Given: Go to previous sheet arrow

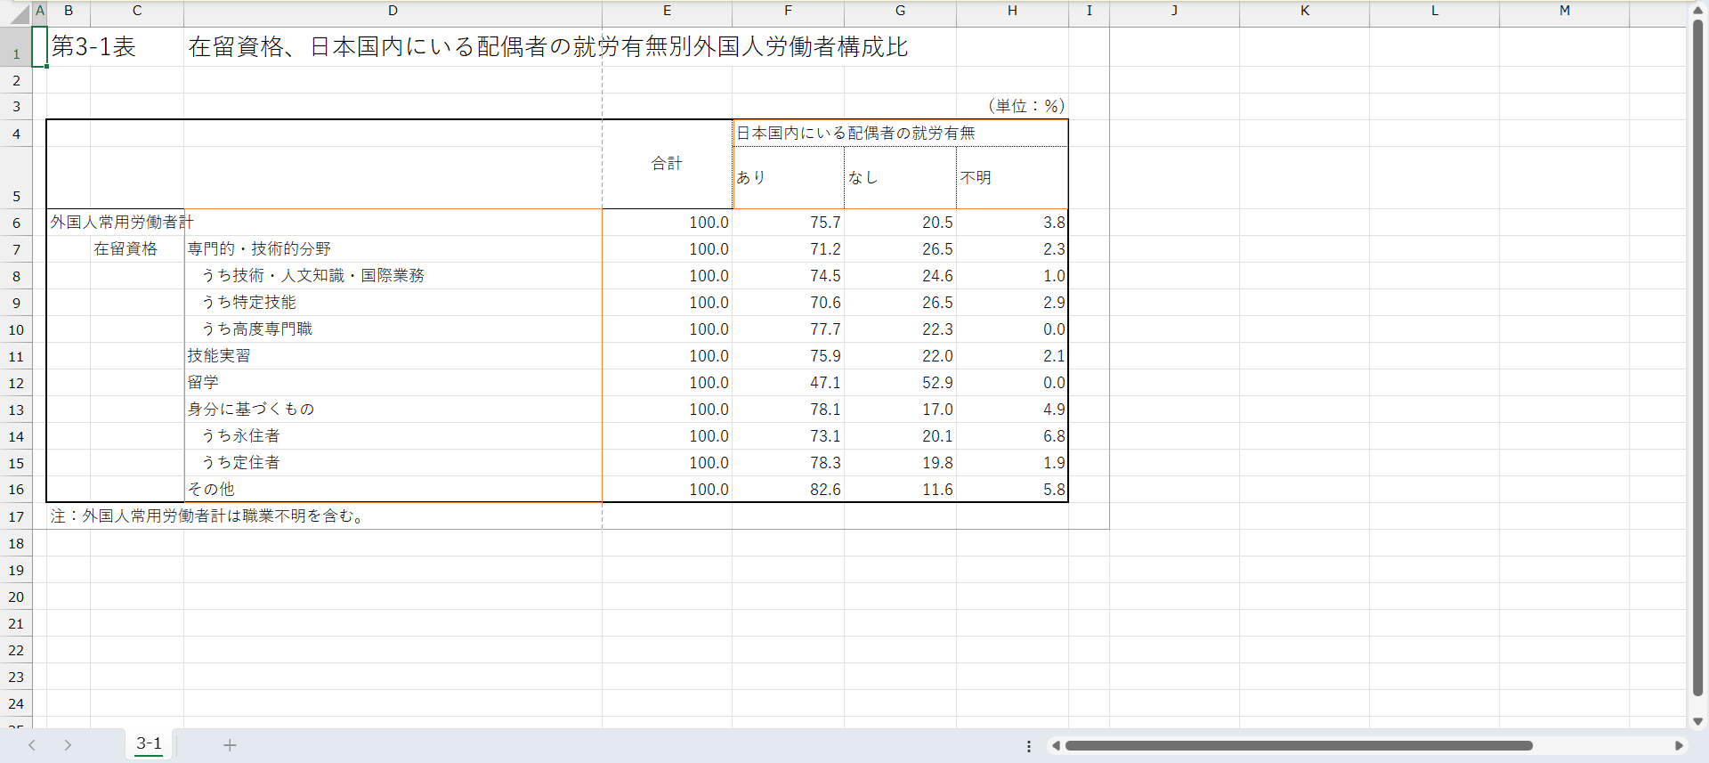Looking at the screenshot, I should tap(32, 745).
